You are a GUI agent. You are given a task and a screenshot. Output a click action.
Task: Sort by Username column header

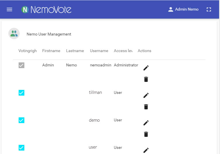pos(99,51)
